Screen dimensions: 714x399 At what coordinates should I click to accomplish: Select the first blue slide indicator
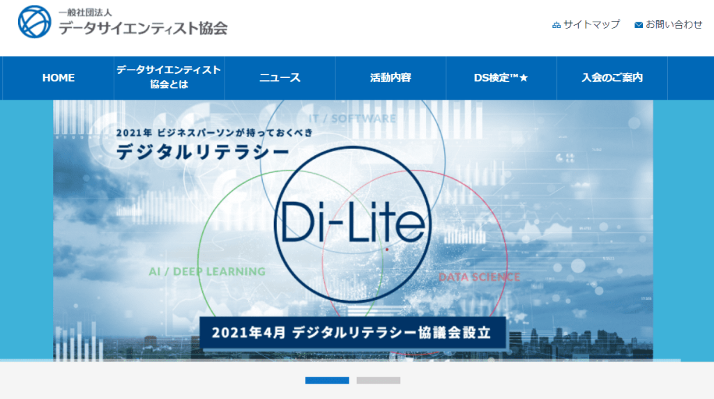327,380
